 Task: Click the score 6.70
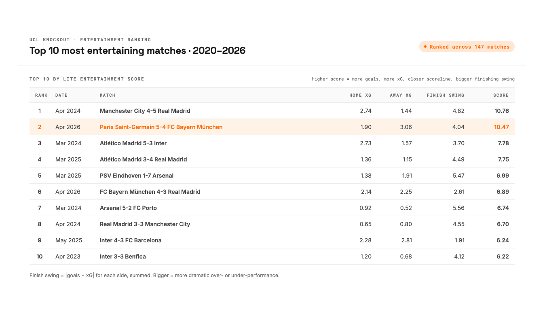(503, 224)
